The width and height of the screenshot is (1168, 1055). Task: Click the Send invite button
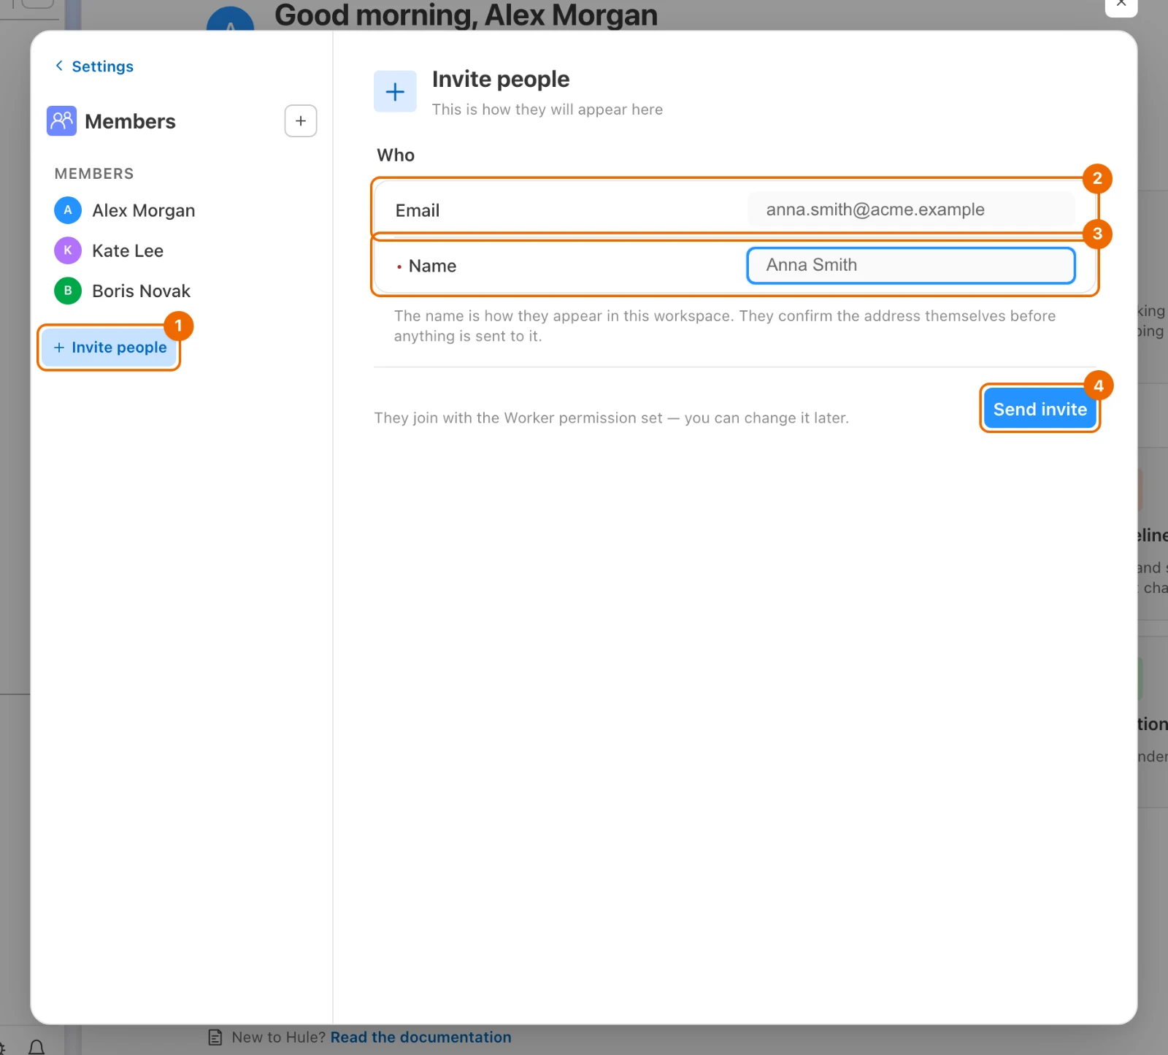[x=1040, y=409]
